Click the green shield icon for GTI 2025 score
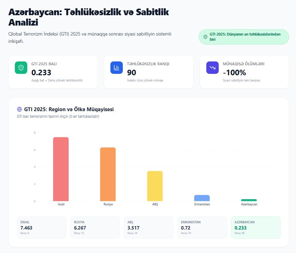 [x=21, y=68]
